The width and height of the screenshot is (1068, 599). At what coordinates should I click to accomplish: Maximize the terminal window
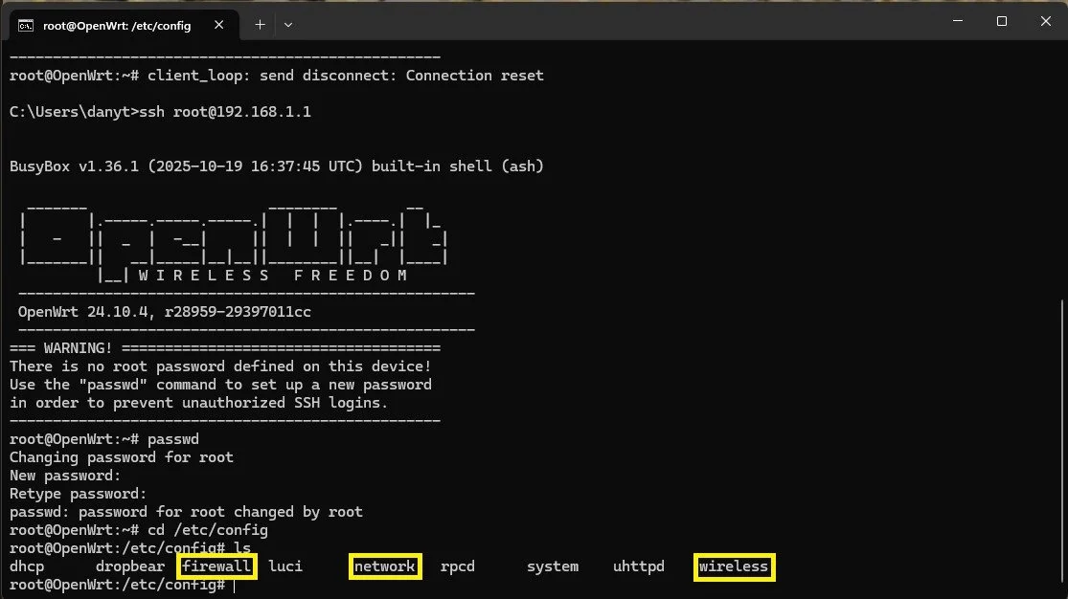point(1001,21)
